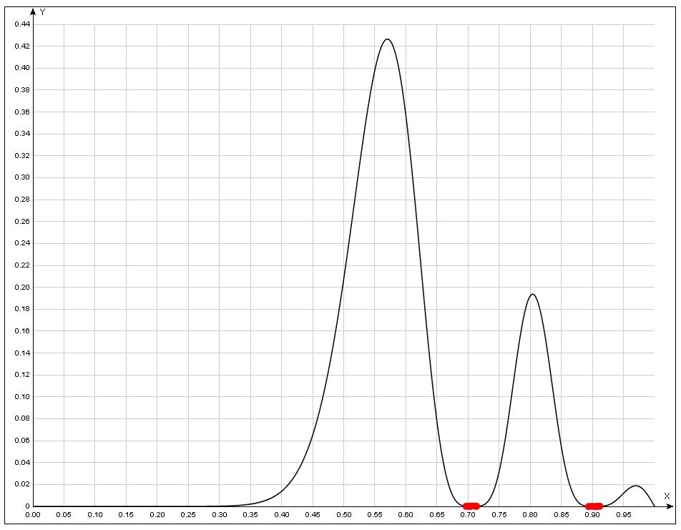The image size is (681, 530).
Task: Click the 0.44 tick label on Y axis
Action: 22,24
